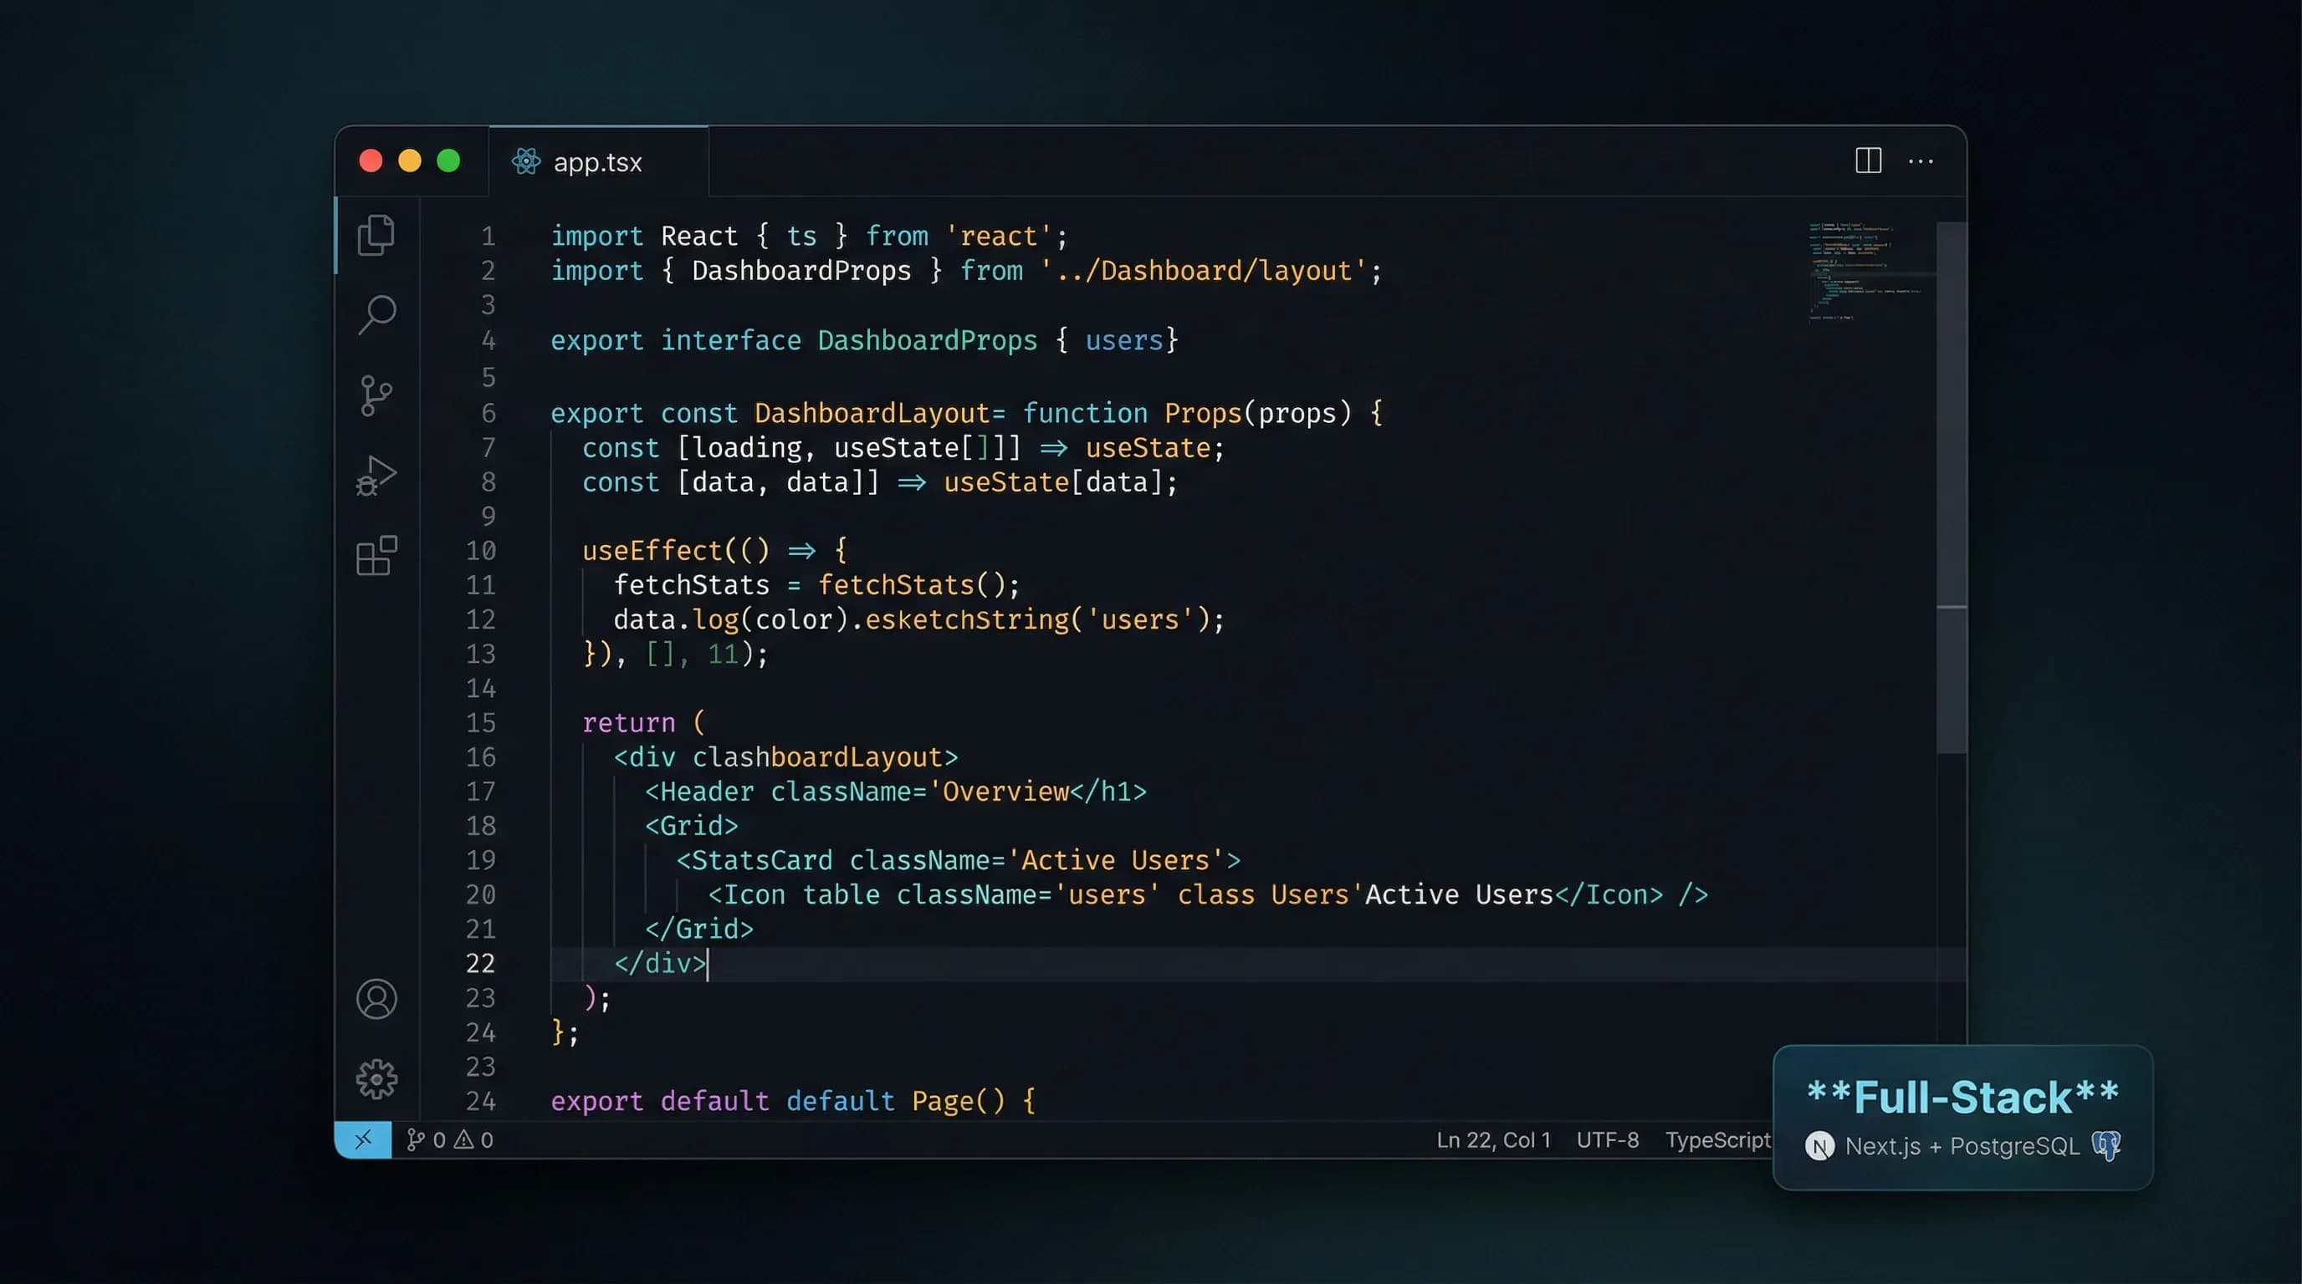The width and height of the screenshot is (2302, 1284).
Task: Click the **Full-Stack** badge title
Action: pos(1962,1097)
